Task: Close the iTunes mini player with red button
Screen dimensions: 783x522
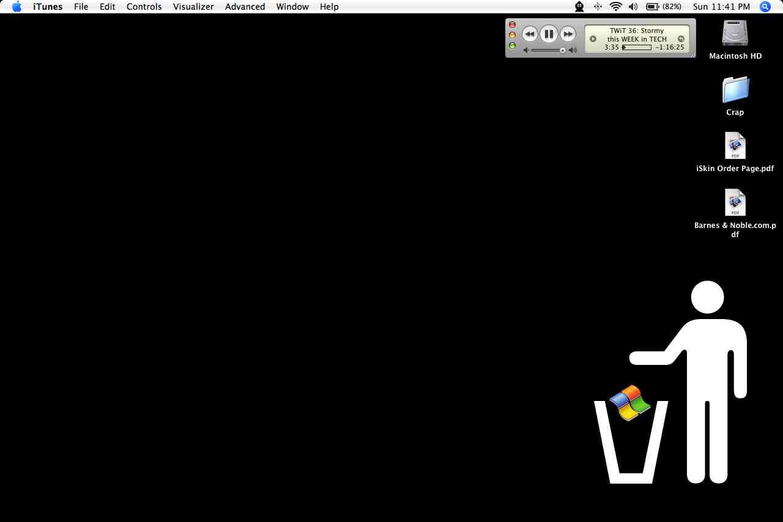Action: [513, 25]
